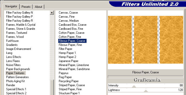Screen dimensions: 186x95
Task: Click the category list scroll-up arrow
Action: point(52,13)
